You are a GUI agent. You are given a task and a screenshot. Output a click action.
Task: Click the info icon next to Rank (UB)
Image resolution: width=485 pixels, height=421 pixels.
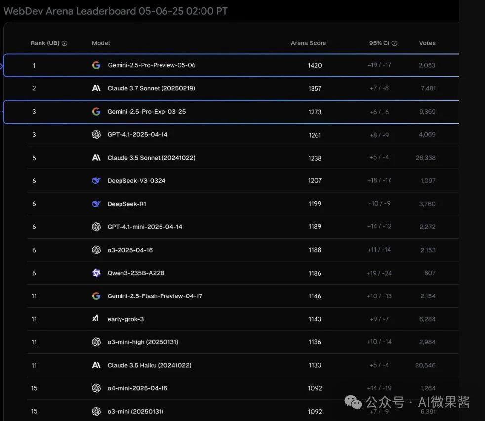pos(64,43)
